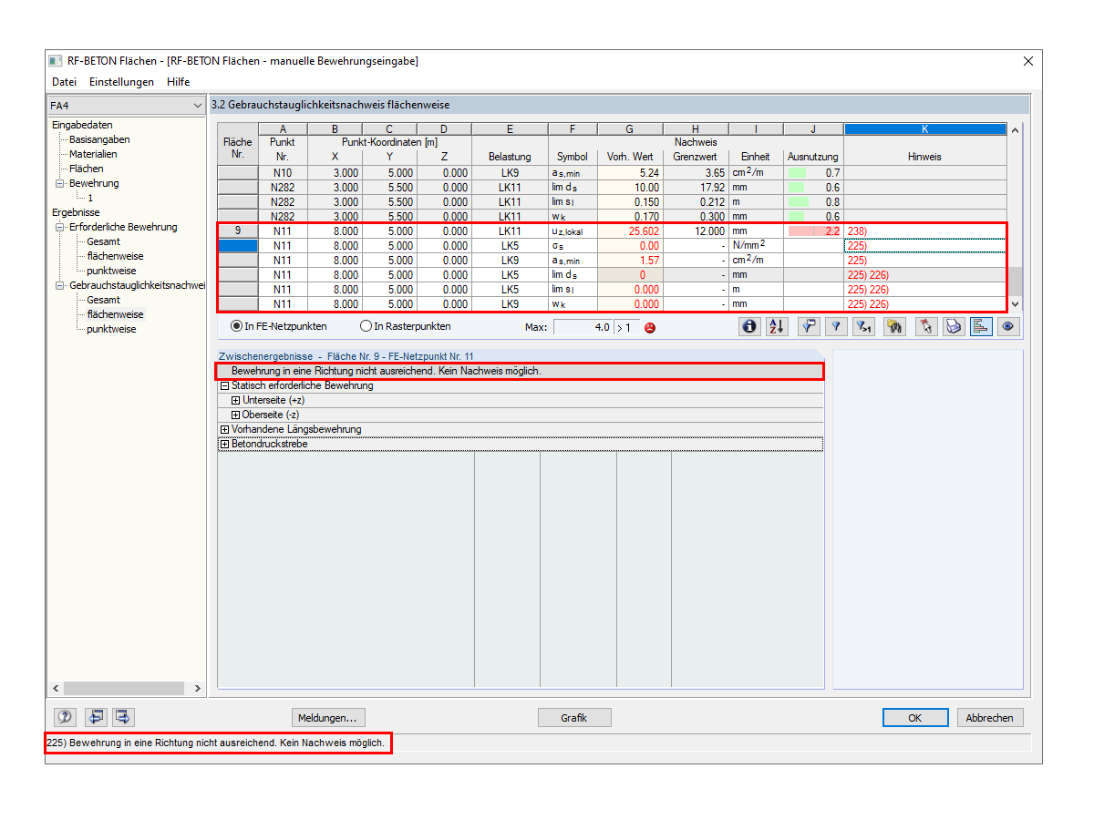Expand the Oberseite (-z) row

point(236,415)
